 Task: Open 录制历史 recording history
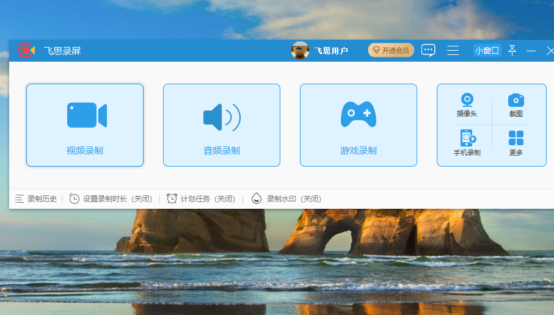tap(36, 199)
